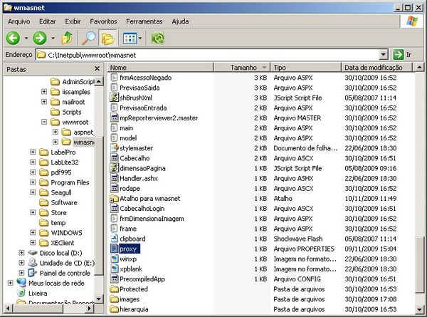This screenshot has width=427, height=317.
Task: Click the images folder icon
Action: (114, 299)
